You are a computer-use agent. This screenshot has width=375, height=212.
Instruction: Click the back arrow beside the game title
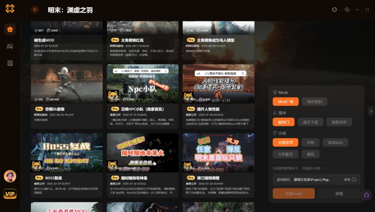(35, 9)
